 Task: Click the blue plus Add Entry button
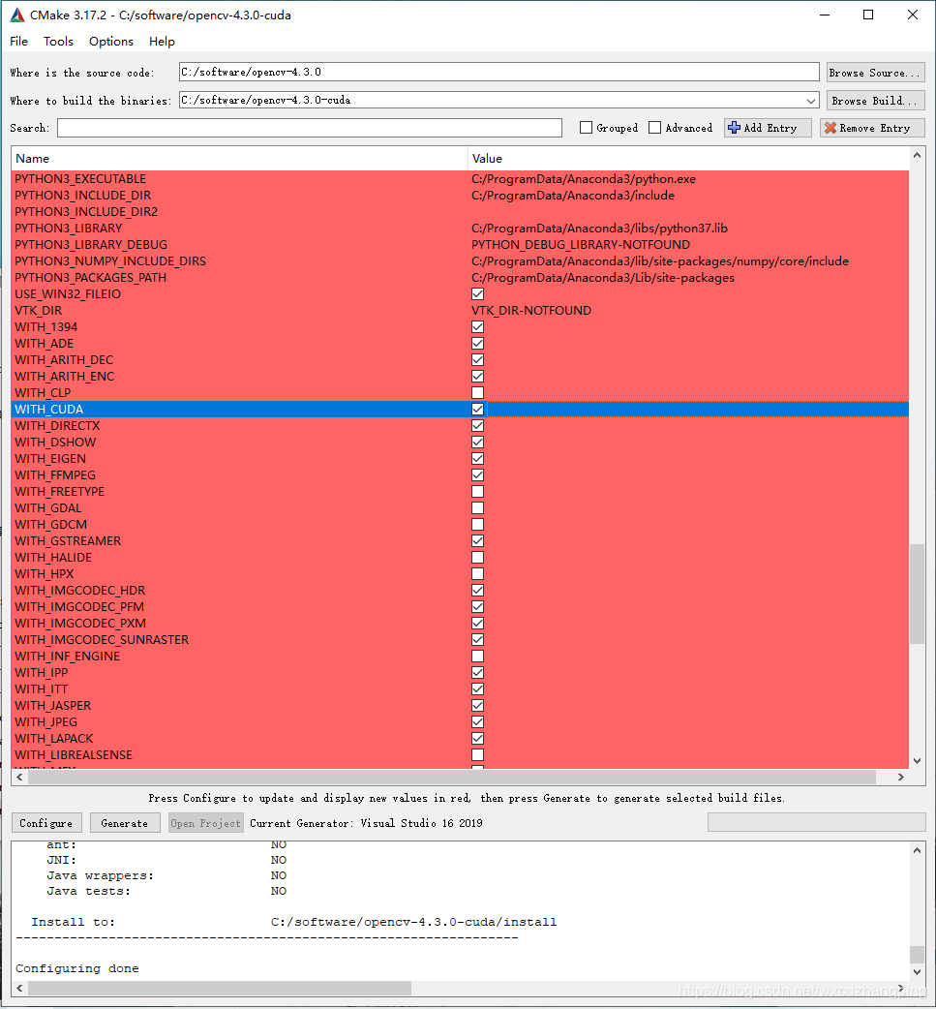(x=768, y=128)
